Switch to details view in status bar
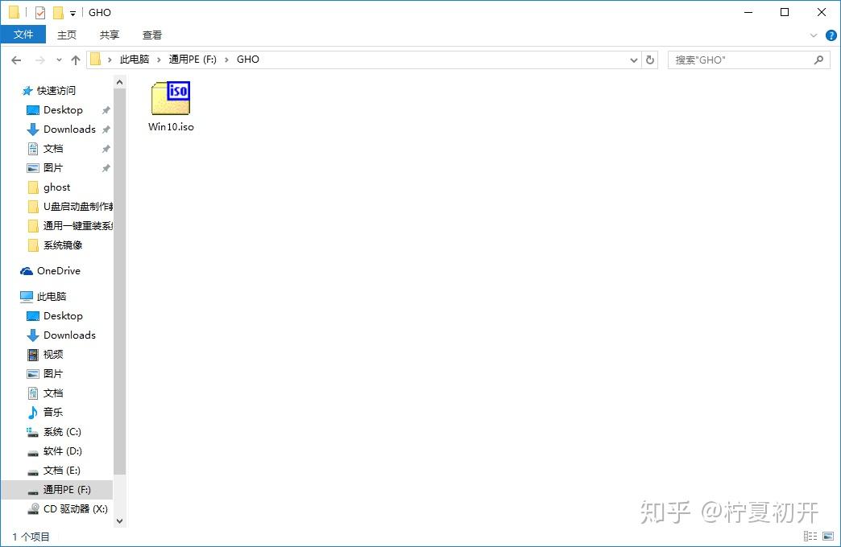This screenshot has width=841, height=547. [810, 536]
